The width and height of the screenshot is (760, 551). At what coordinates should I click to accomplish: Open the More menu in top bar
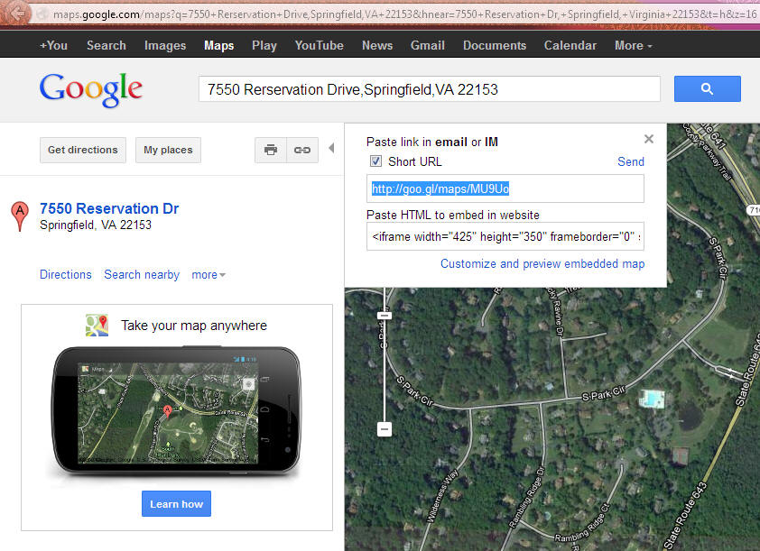tap(634, 45)
